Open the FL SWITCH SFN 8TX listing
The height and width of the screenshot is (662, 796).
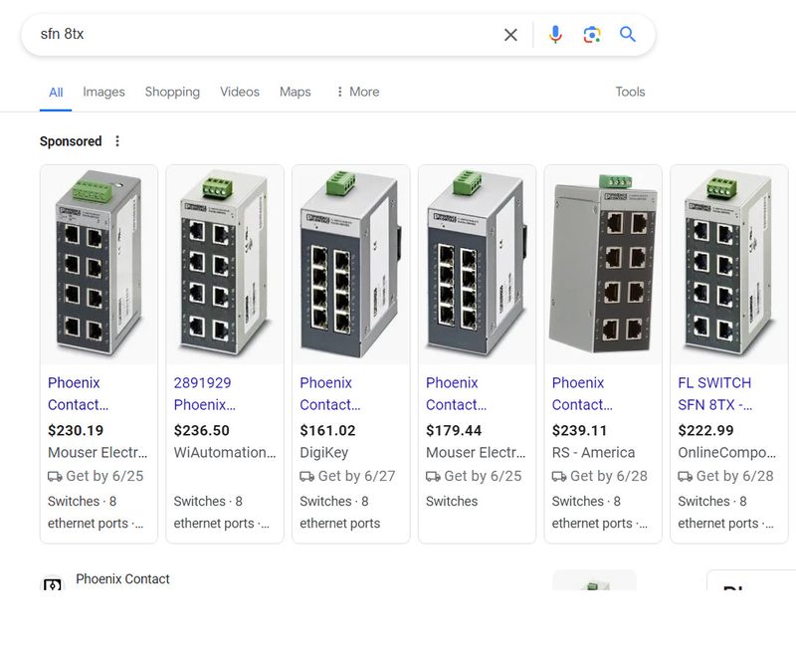(x=714, y=394)
